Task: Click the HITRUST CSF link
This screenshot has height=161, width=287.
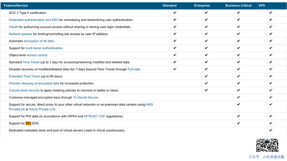Action: click(x=94, y=116)
